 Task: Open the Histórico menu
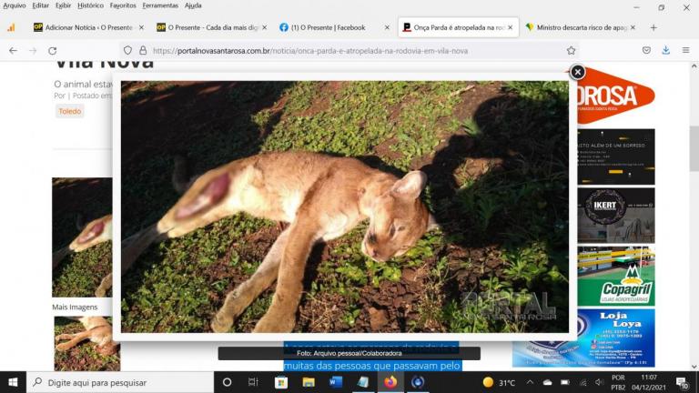click(90, 5)
